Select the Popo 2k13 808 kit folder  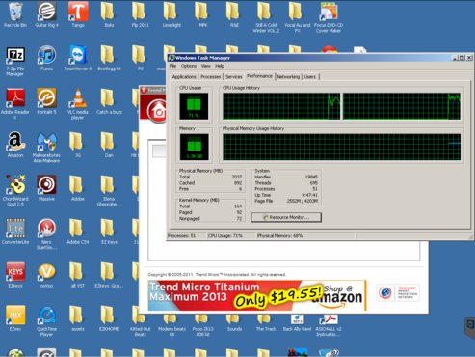click(x=202, y=325)
